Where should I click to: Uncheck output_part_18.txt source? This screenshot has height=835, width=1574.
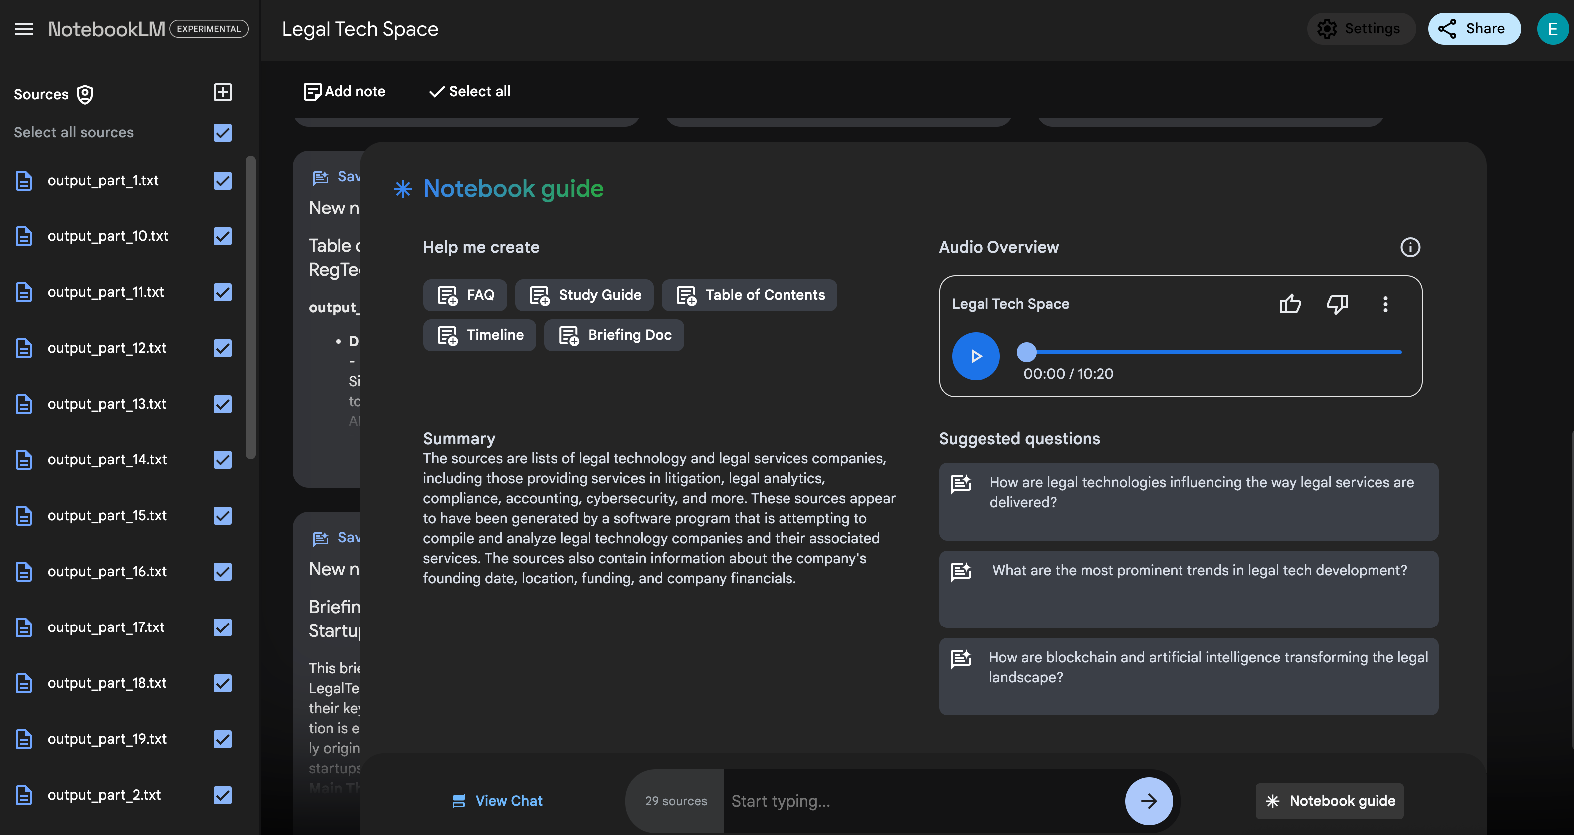tap(222, 683)
